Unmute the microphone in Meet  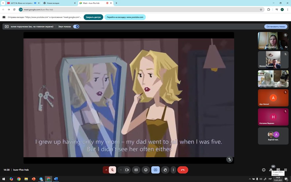[112, 170]
